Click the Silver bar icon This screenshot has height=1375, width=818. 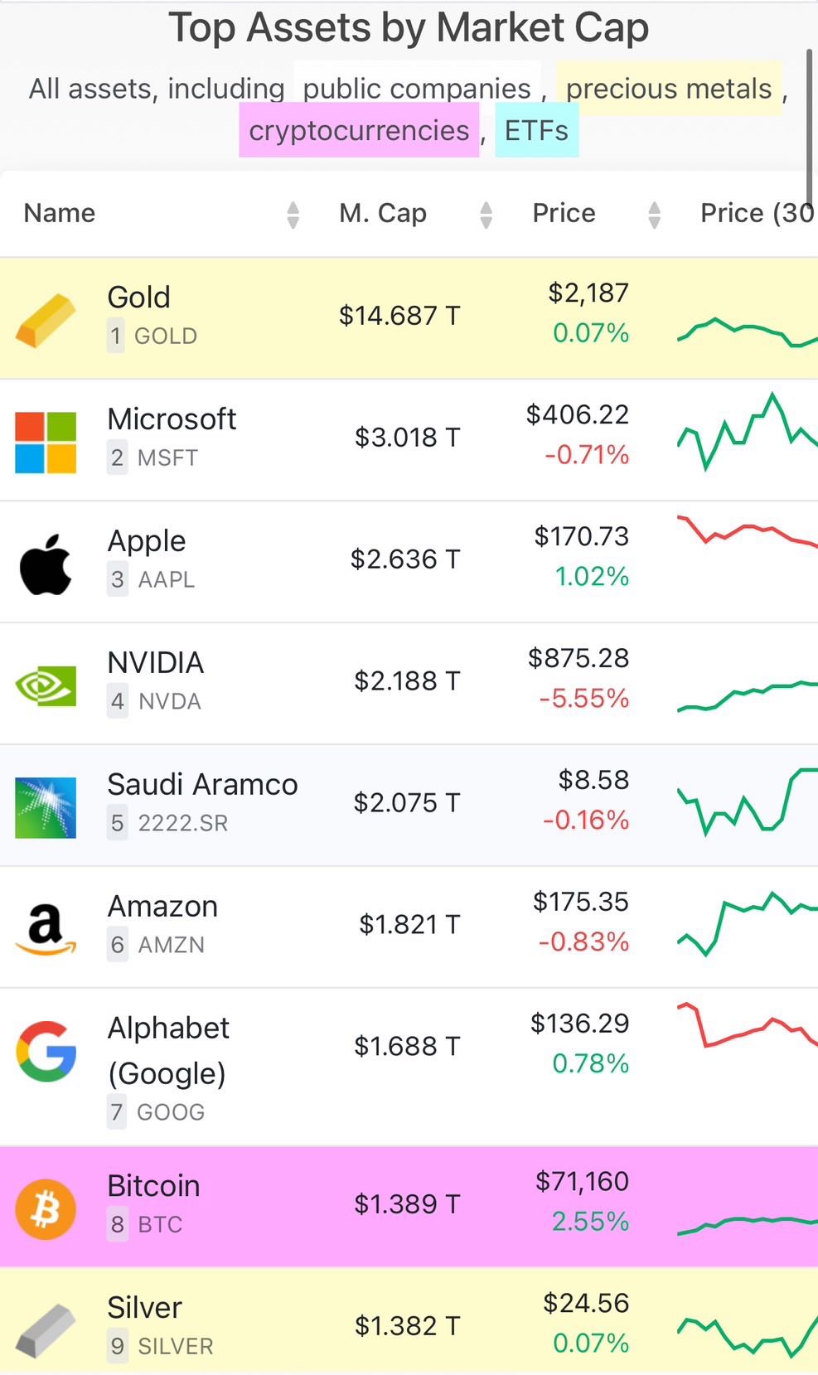click(x=46, y=1329)
